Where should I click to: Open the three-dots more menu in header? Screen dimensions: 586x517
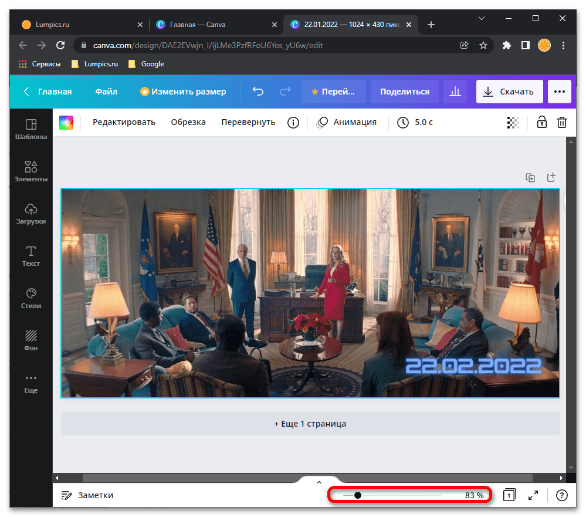click(559, 91)
